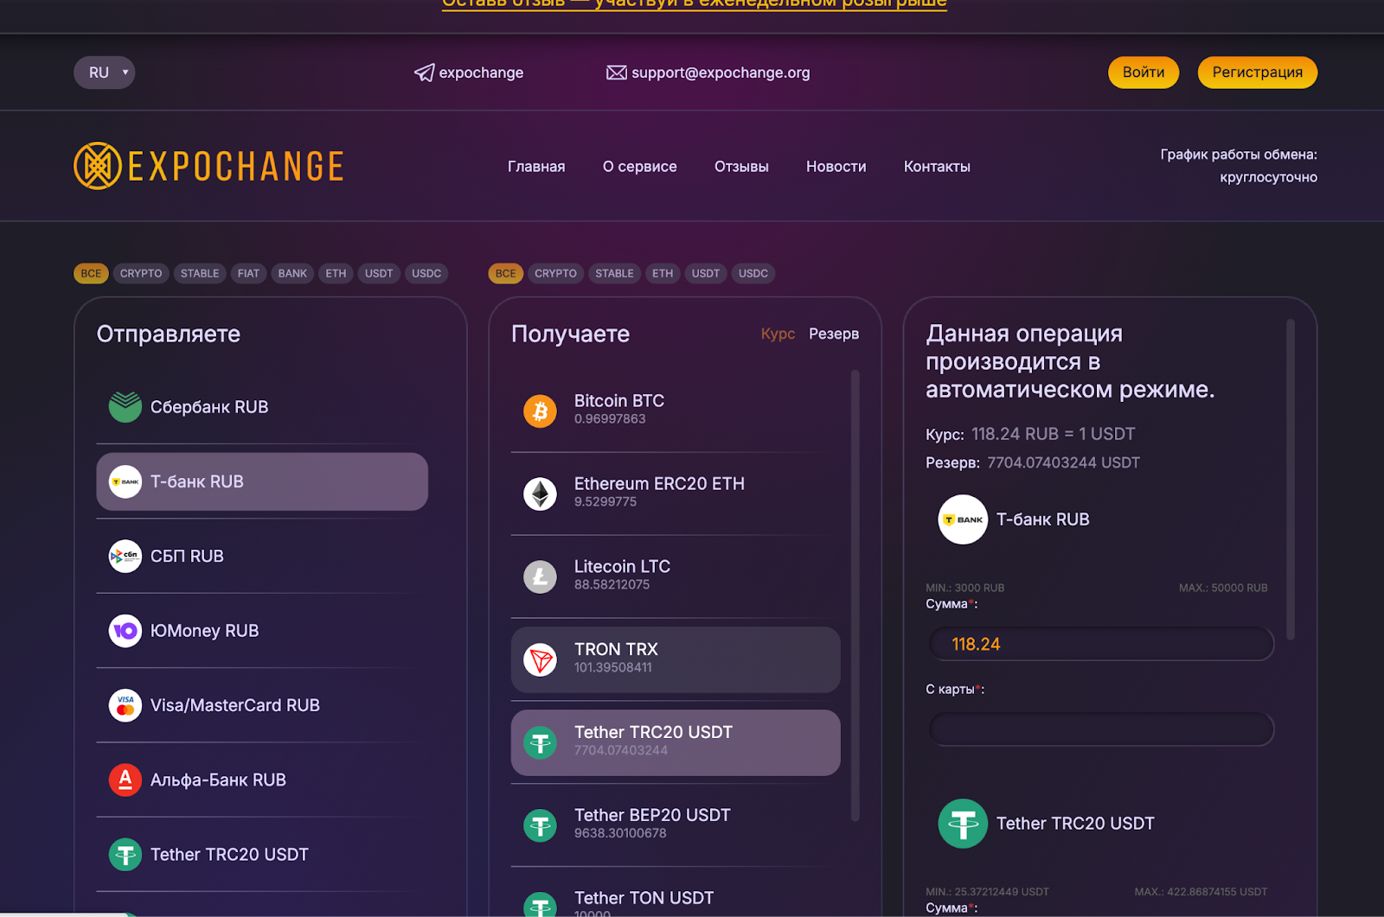Select the Bitcoin BTC orange coin icon
This screenshot has height=917, width=1384.
(541, 411)
